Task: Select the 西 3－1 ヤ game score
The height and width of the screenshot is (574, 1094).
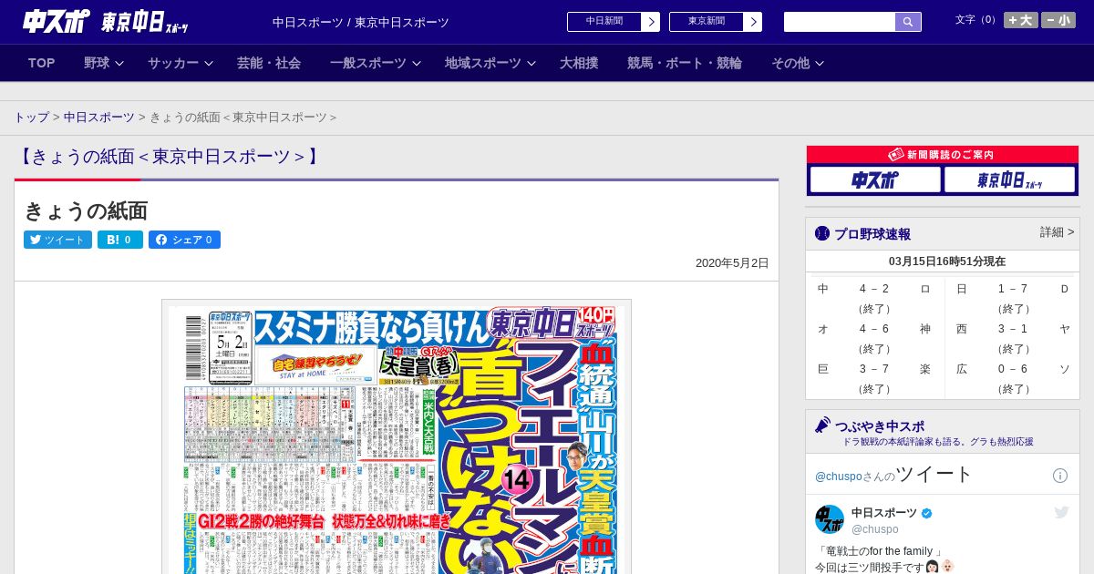Action: pos(1013,338)
